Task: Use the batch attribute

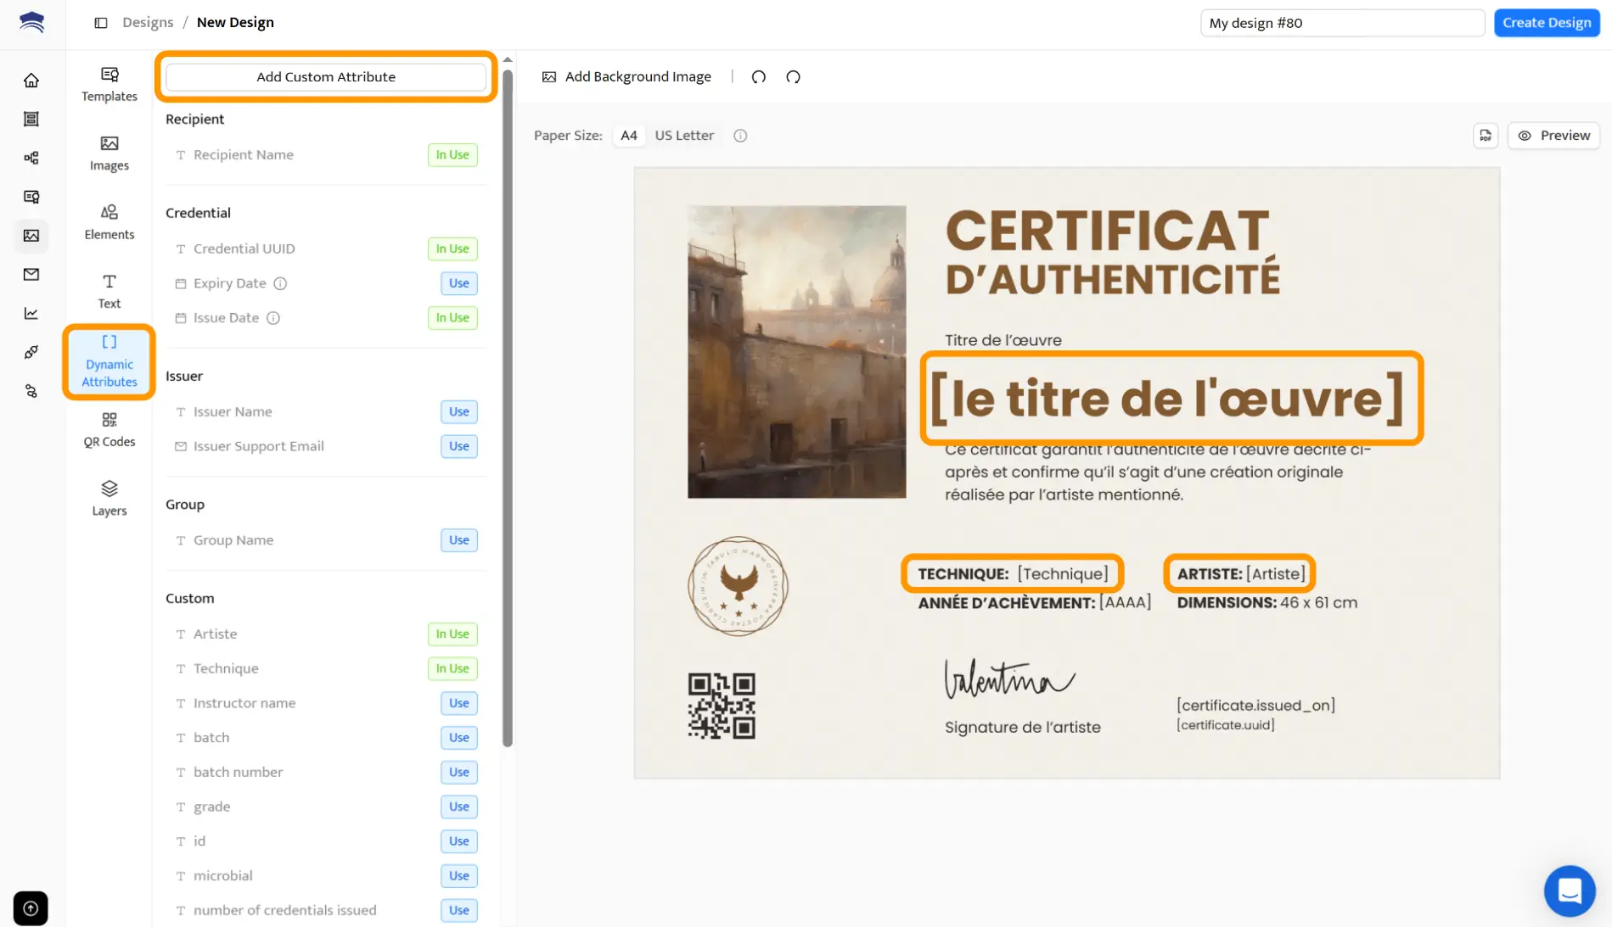Action: coord(459,738)
